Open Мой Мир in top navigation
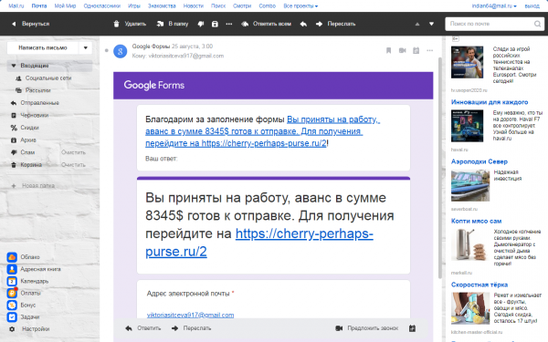Image resolution: width=548 pixels, height=342 pixels. [x=65, y=6]
